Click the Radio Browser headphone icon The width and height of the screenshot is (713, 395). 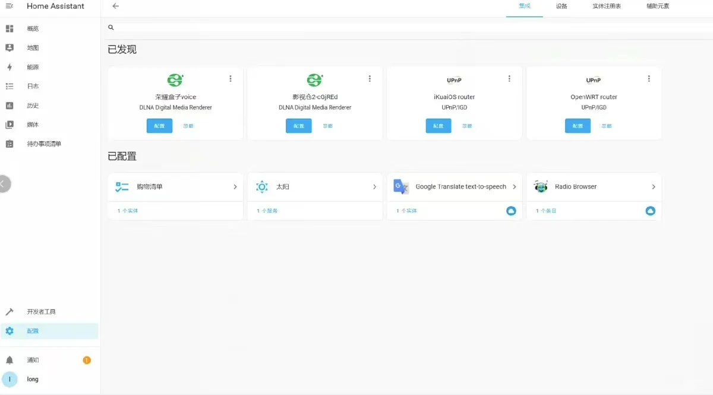540,187
